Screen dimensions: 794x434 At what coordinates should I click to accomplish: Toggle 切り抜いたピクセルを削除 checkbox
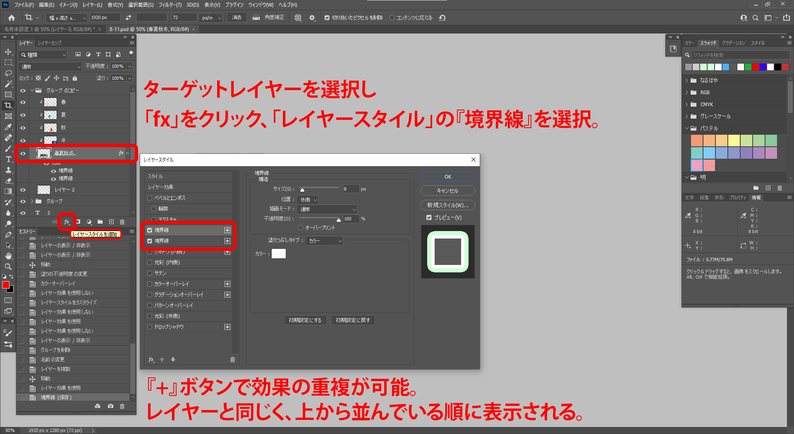pyautogui.click(x=327, y=18)
